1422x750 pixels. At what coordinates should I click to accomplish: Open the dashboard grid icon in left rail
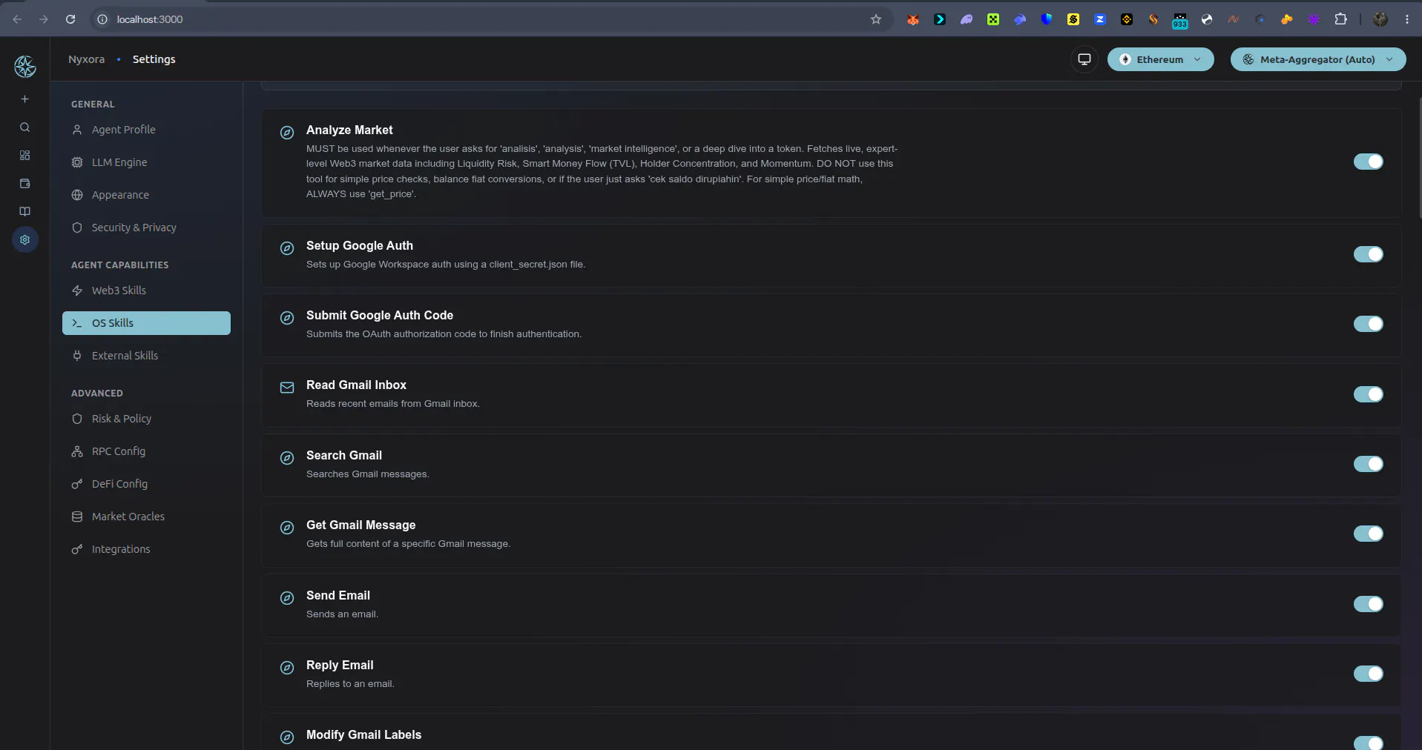coord(24,156)
